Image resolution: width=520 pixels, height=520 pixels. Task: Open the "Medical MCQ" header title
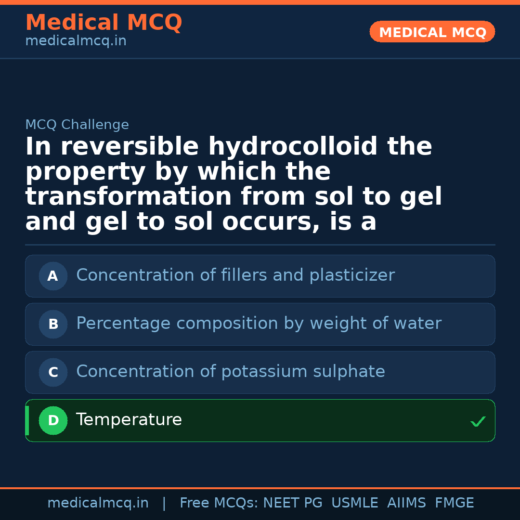tap(104, 23)
